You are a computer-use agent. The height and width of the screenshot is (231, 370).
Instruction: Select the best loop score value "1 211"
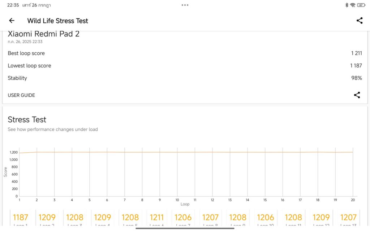(x=356, y=53)
